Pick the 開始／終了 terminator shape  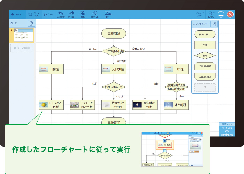[205, 34]
